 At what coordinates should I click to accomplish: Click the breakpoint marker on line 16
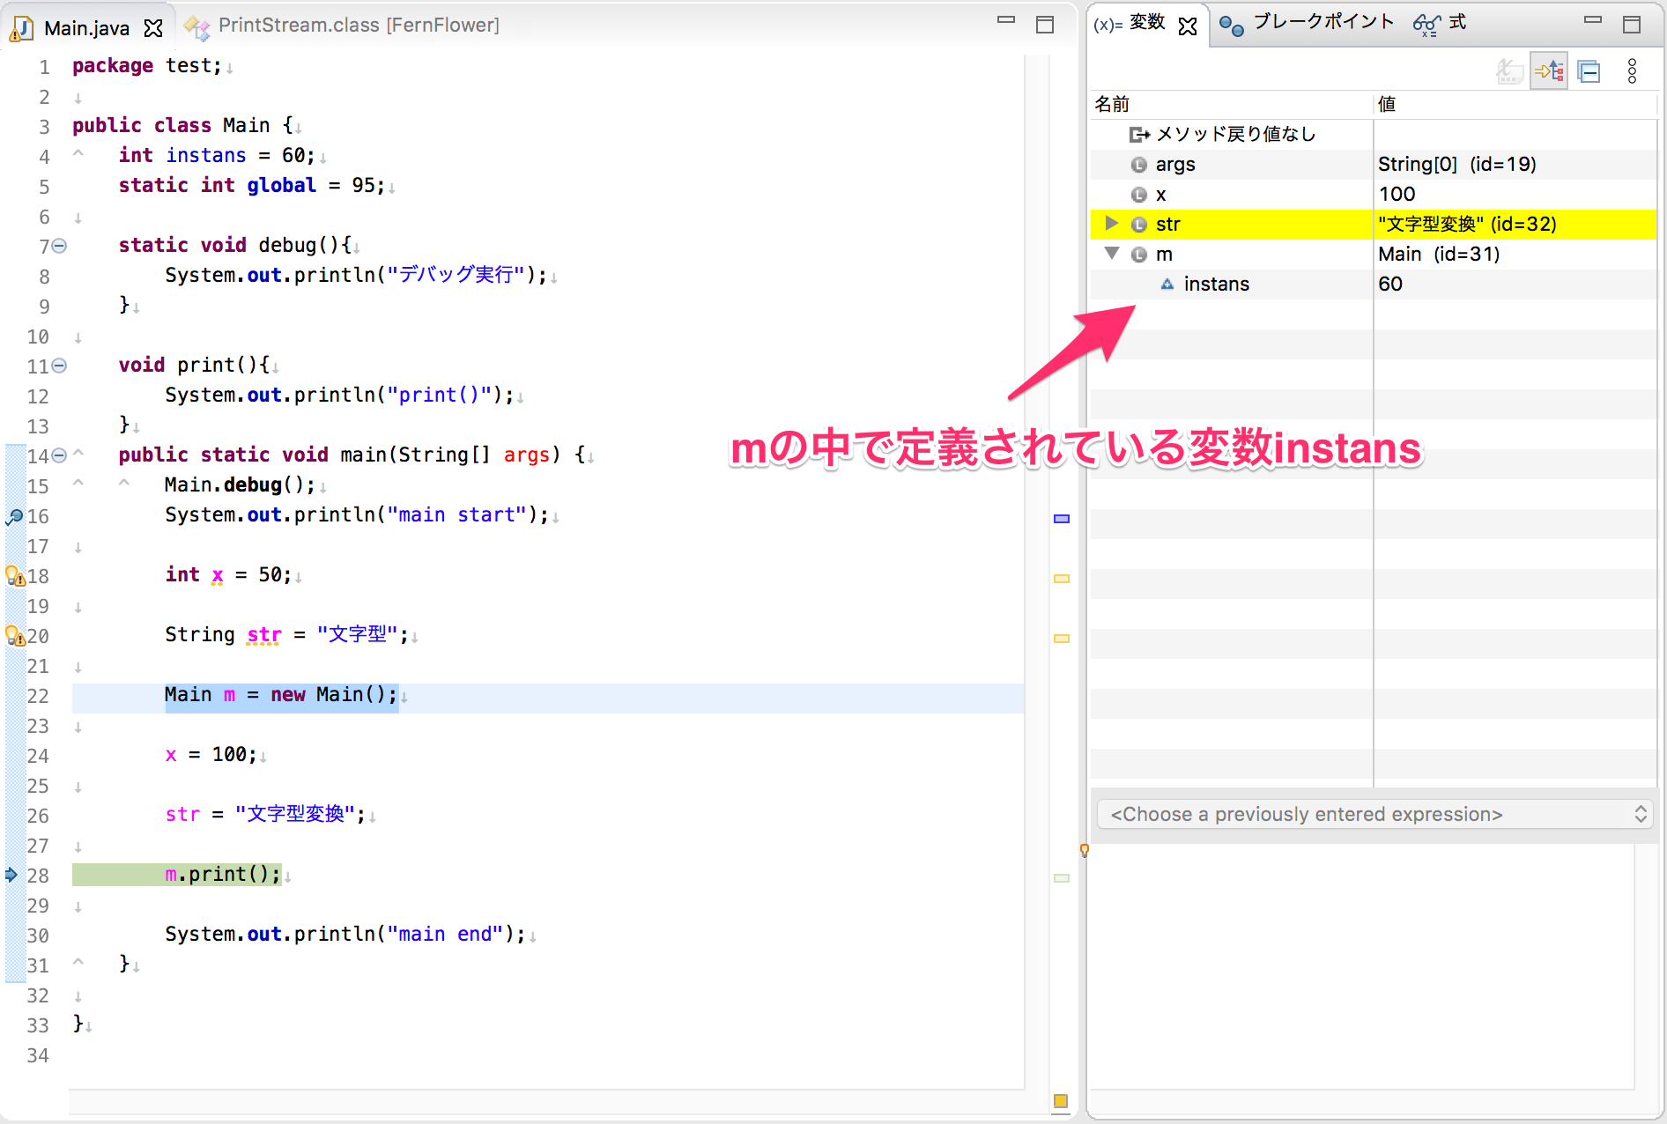click(14, 516)
